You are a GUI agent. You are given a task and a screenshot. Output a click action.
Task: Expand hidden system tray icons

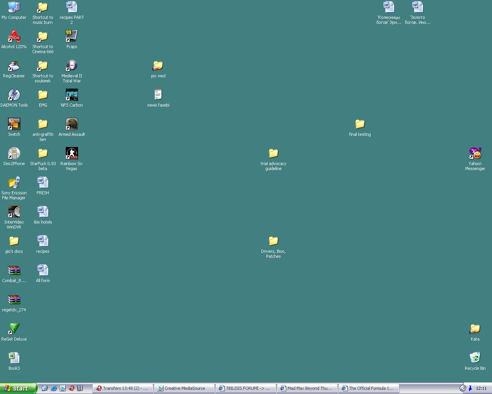(463, 388)
